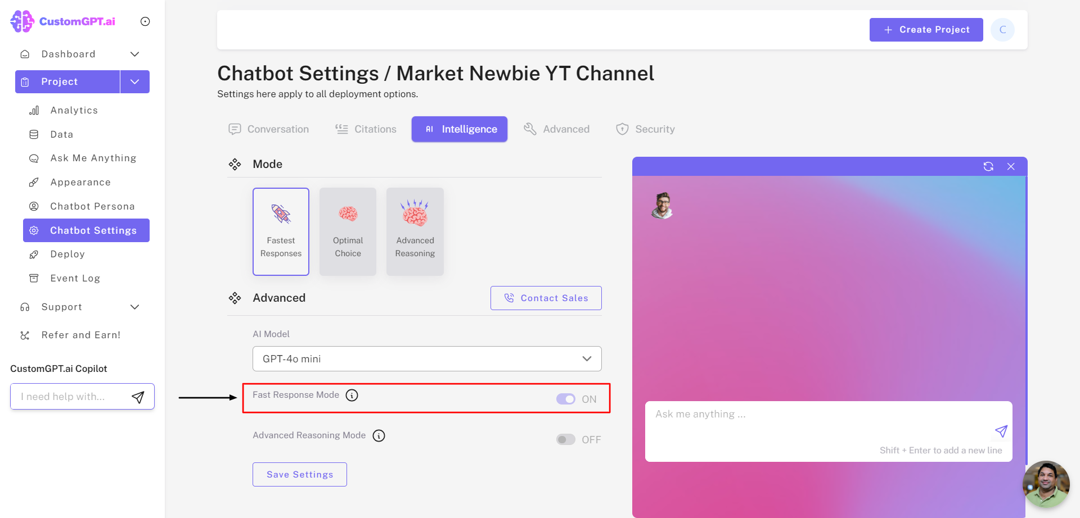This screenshot has height=518, width=1080.
Task: Open the Deploy page
Action: [67, 254]
